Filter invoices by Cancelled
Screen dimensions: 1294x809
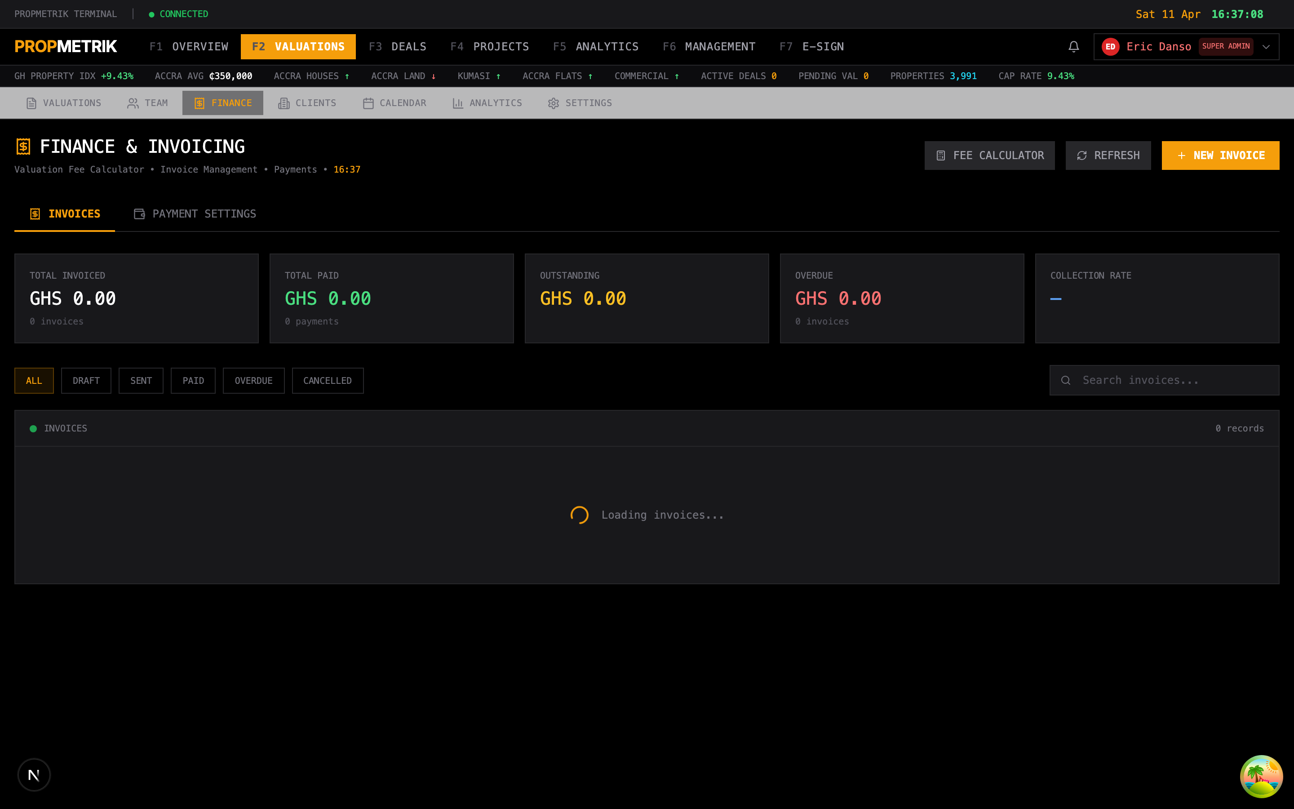point(327,380)
